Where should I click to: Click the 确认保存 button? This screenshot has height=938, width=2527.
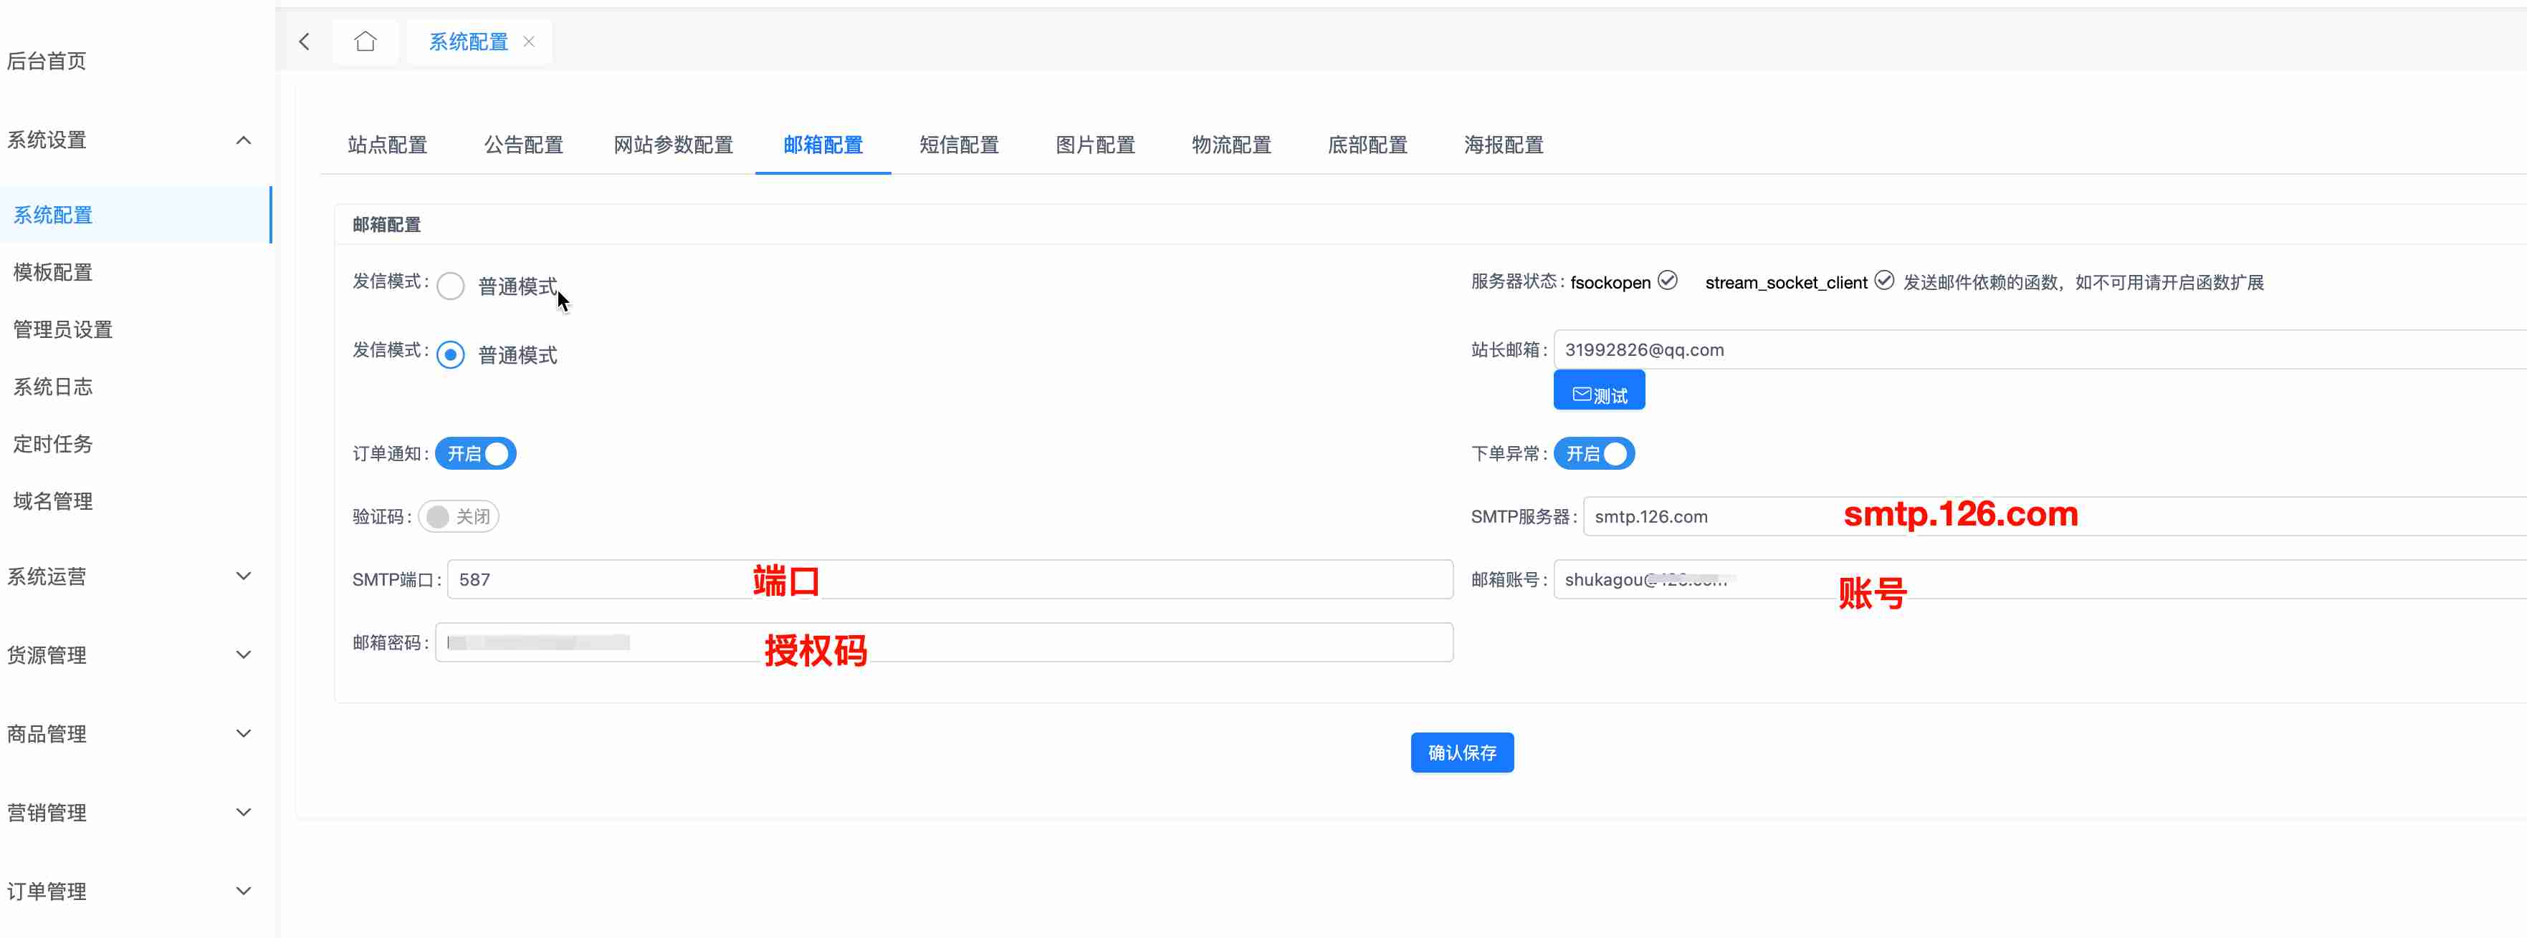pos(1461,753)
